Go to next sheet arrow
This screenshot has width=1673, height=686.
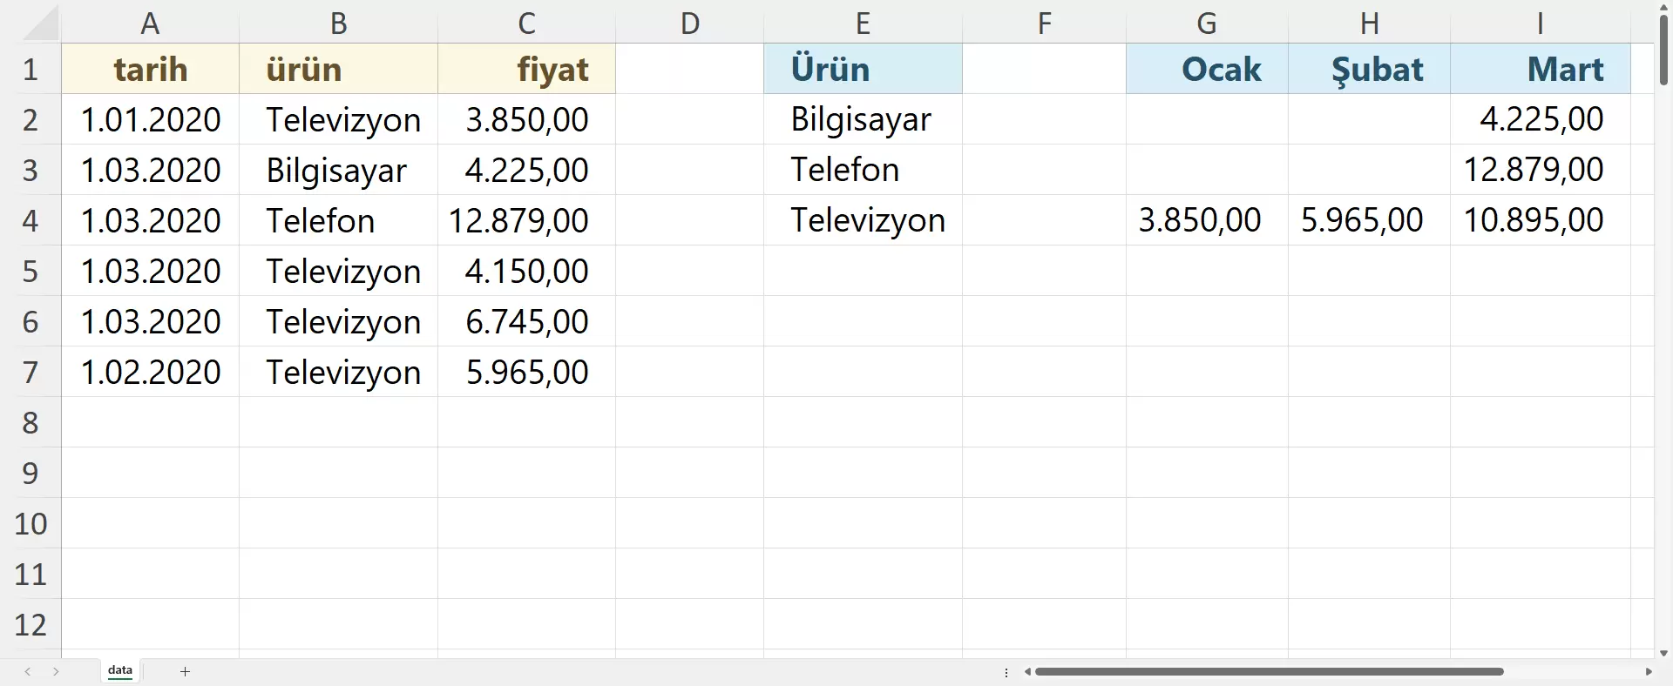pos(56,671)
